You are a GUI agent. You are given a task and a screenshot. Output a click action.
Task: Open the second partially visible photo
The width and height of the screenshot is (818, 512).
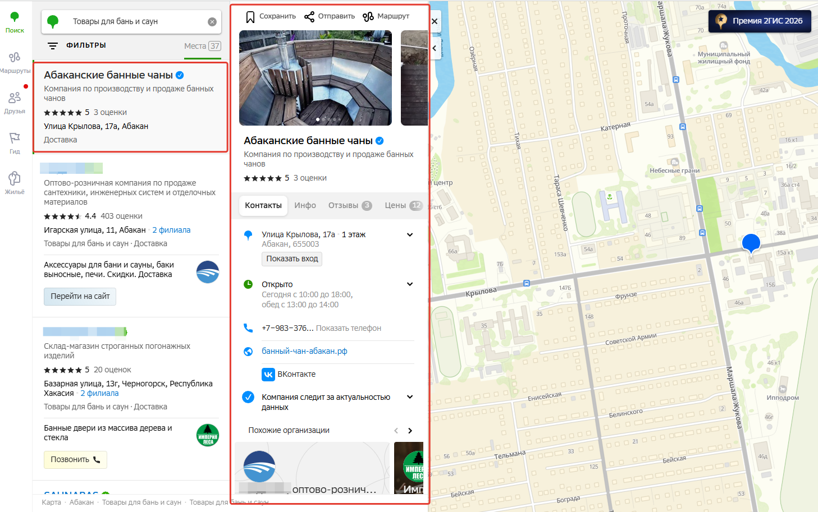414,78
